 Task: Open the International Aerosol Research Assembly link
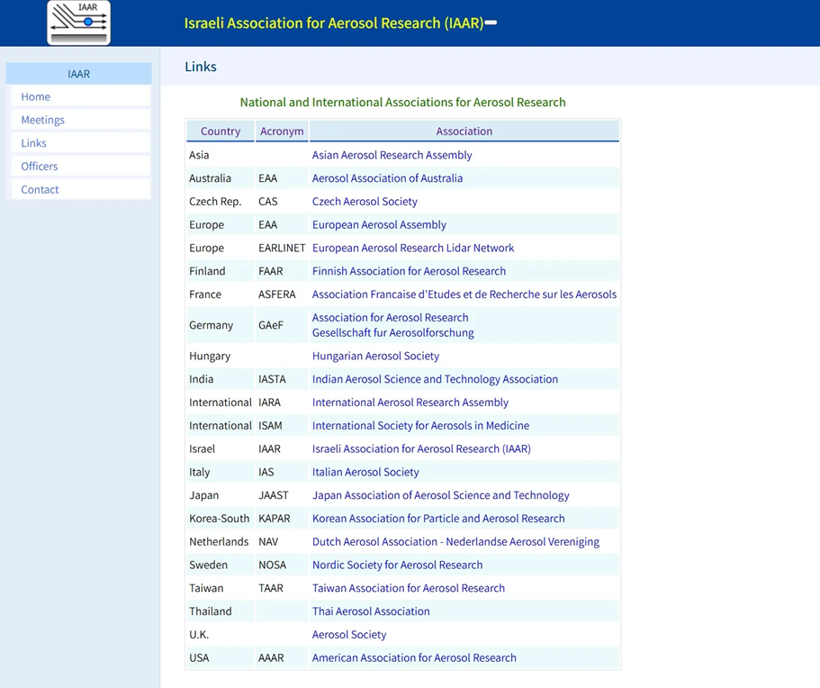(x=410, y=403)
